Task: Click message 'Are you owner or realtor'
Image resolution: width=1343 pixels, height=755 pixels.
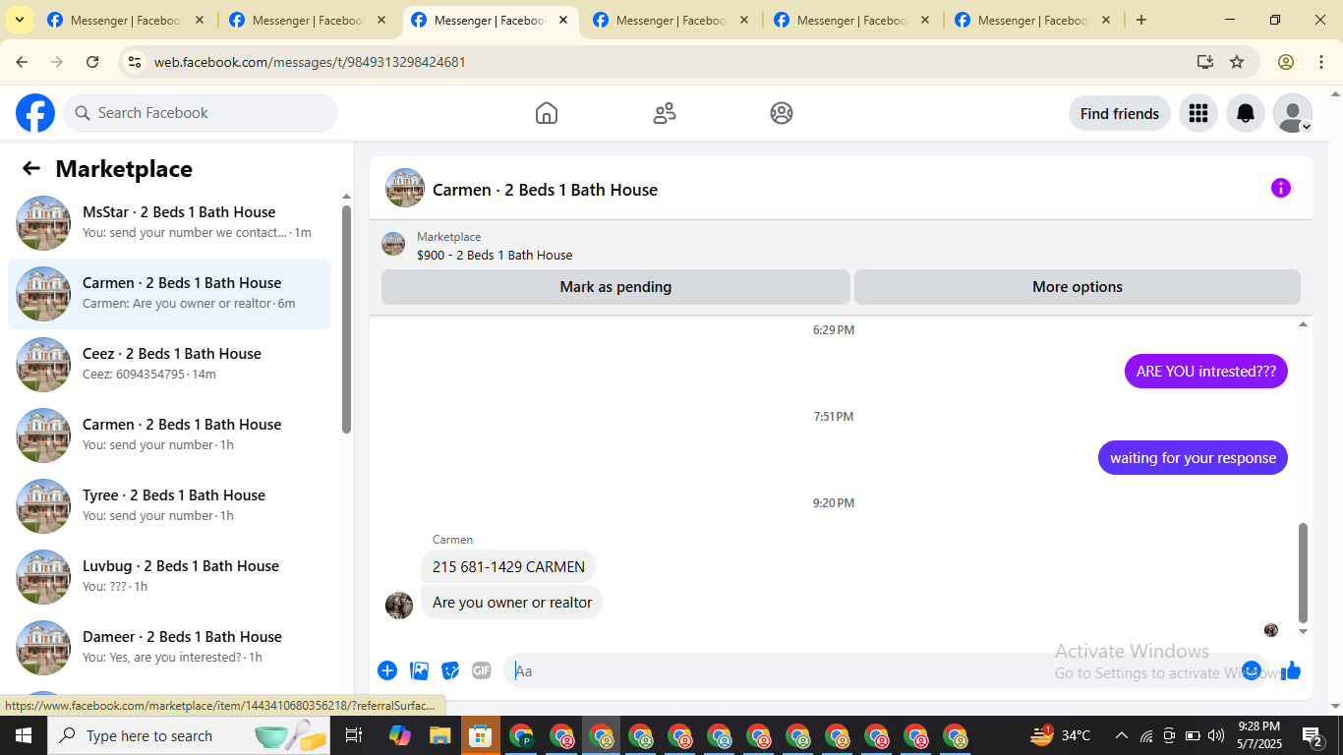Action: click(x=512, y=602)
